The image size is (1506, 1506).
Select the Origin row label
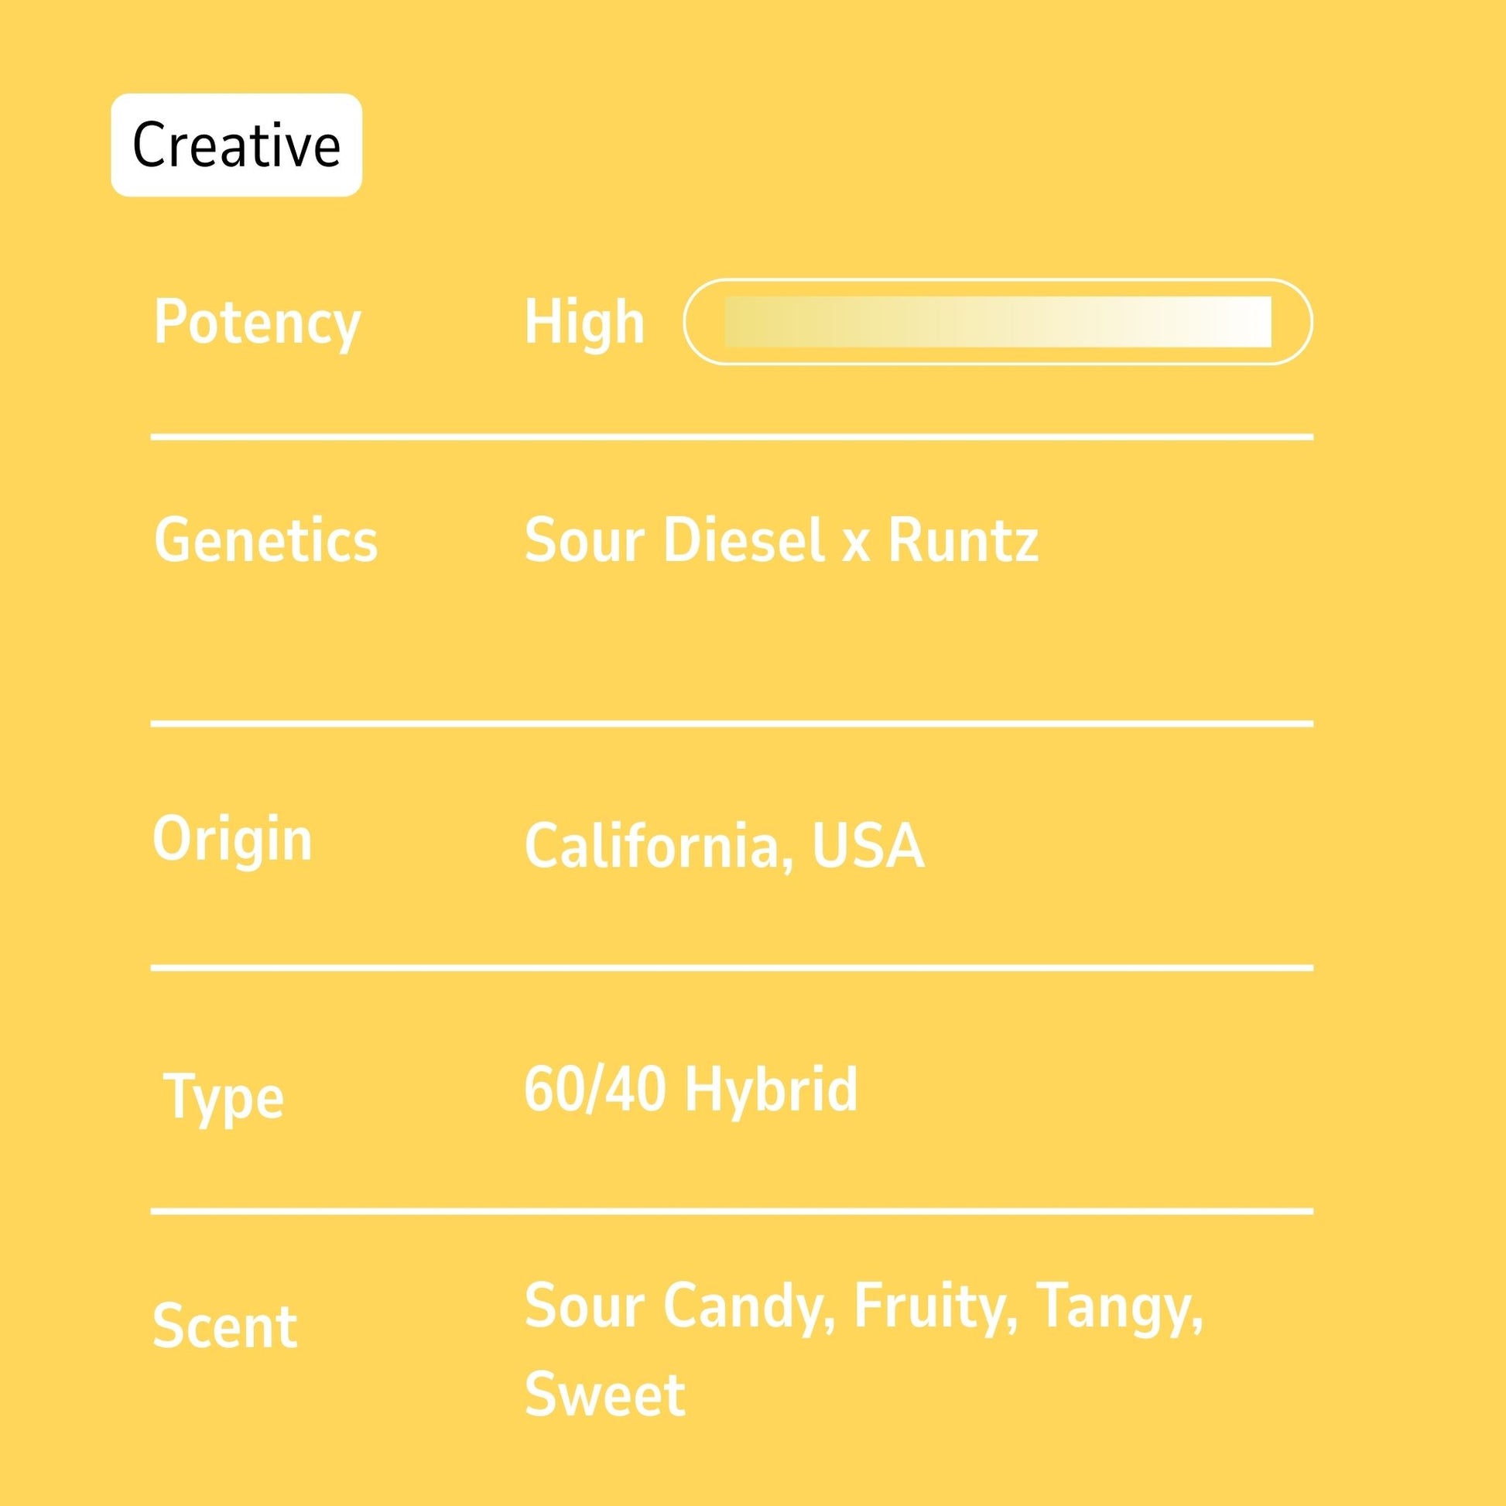coord(232,840)
